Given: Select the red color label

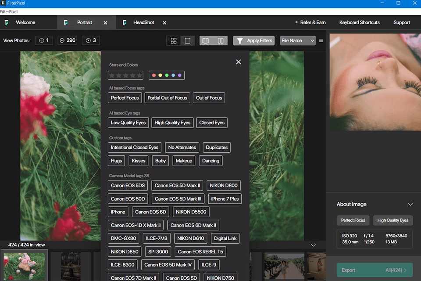Looking at the screenshot, I should pyautogui.click(x=154, y=75).
